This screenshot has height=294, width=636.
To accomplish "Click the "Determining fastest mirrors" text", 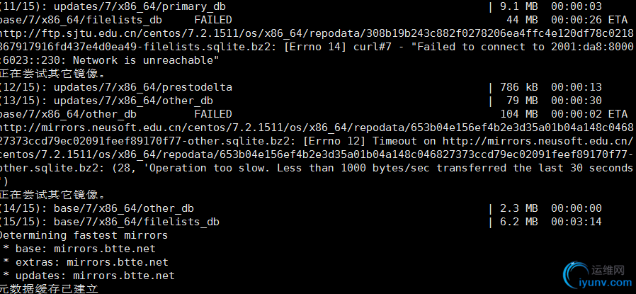I will pos(83,235).
